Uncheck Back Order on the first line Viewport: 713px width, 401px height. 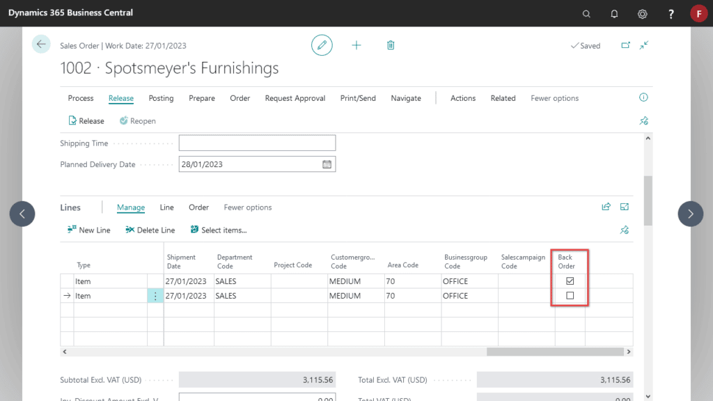coord(570,281)
